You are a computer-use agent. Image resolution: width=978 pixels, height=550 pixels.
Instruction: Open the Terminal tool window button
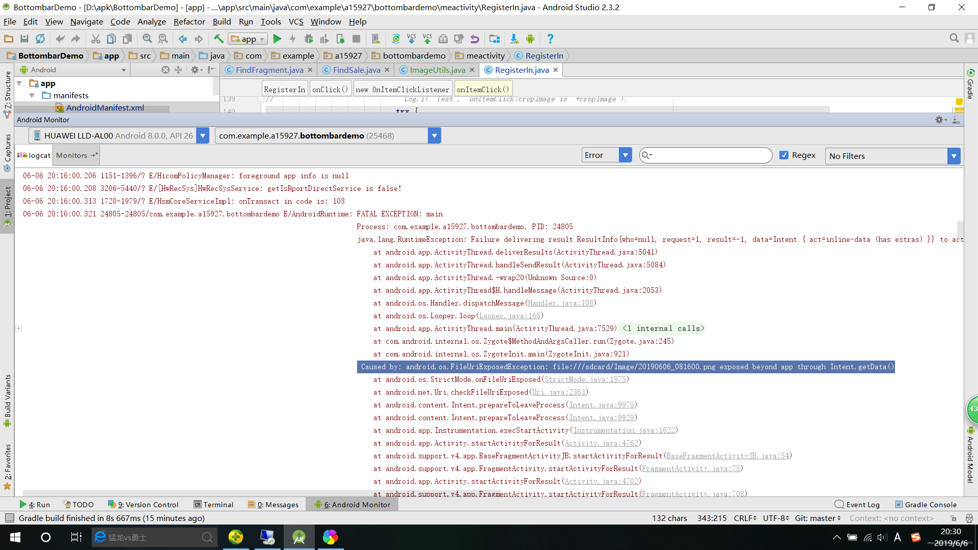213,505
